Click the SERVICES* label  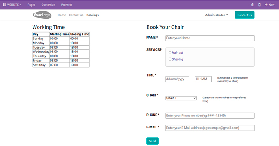point(154,50)
